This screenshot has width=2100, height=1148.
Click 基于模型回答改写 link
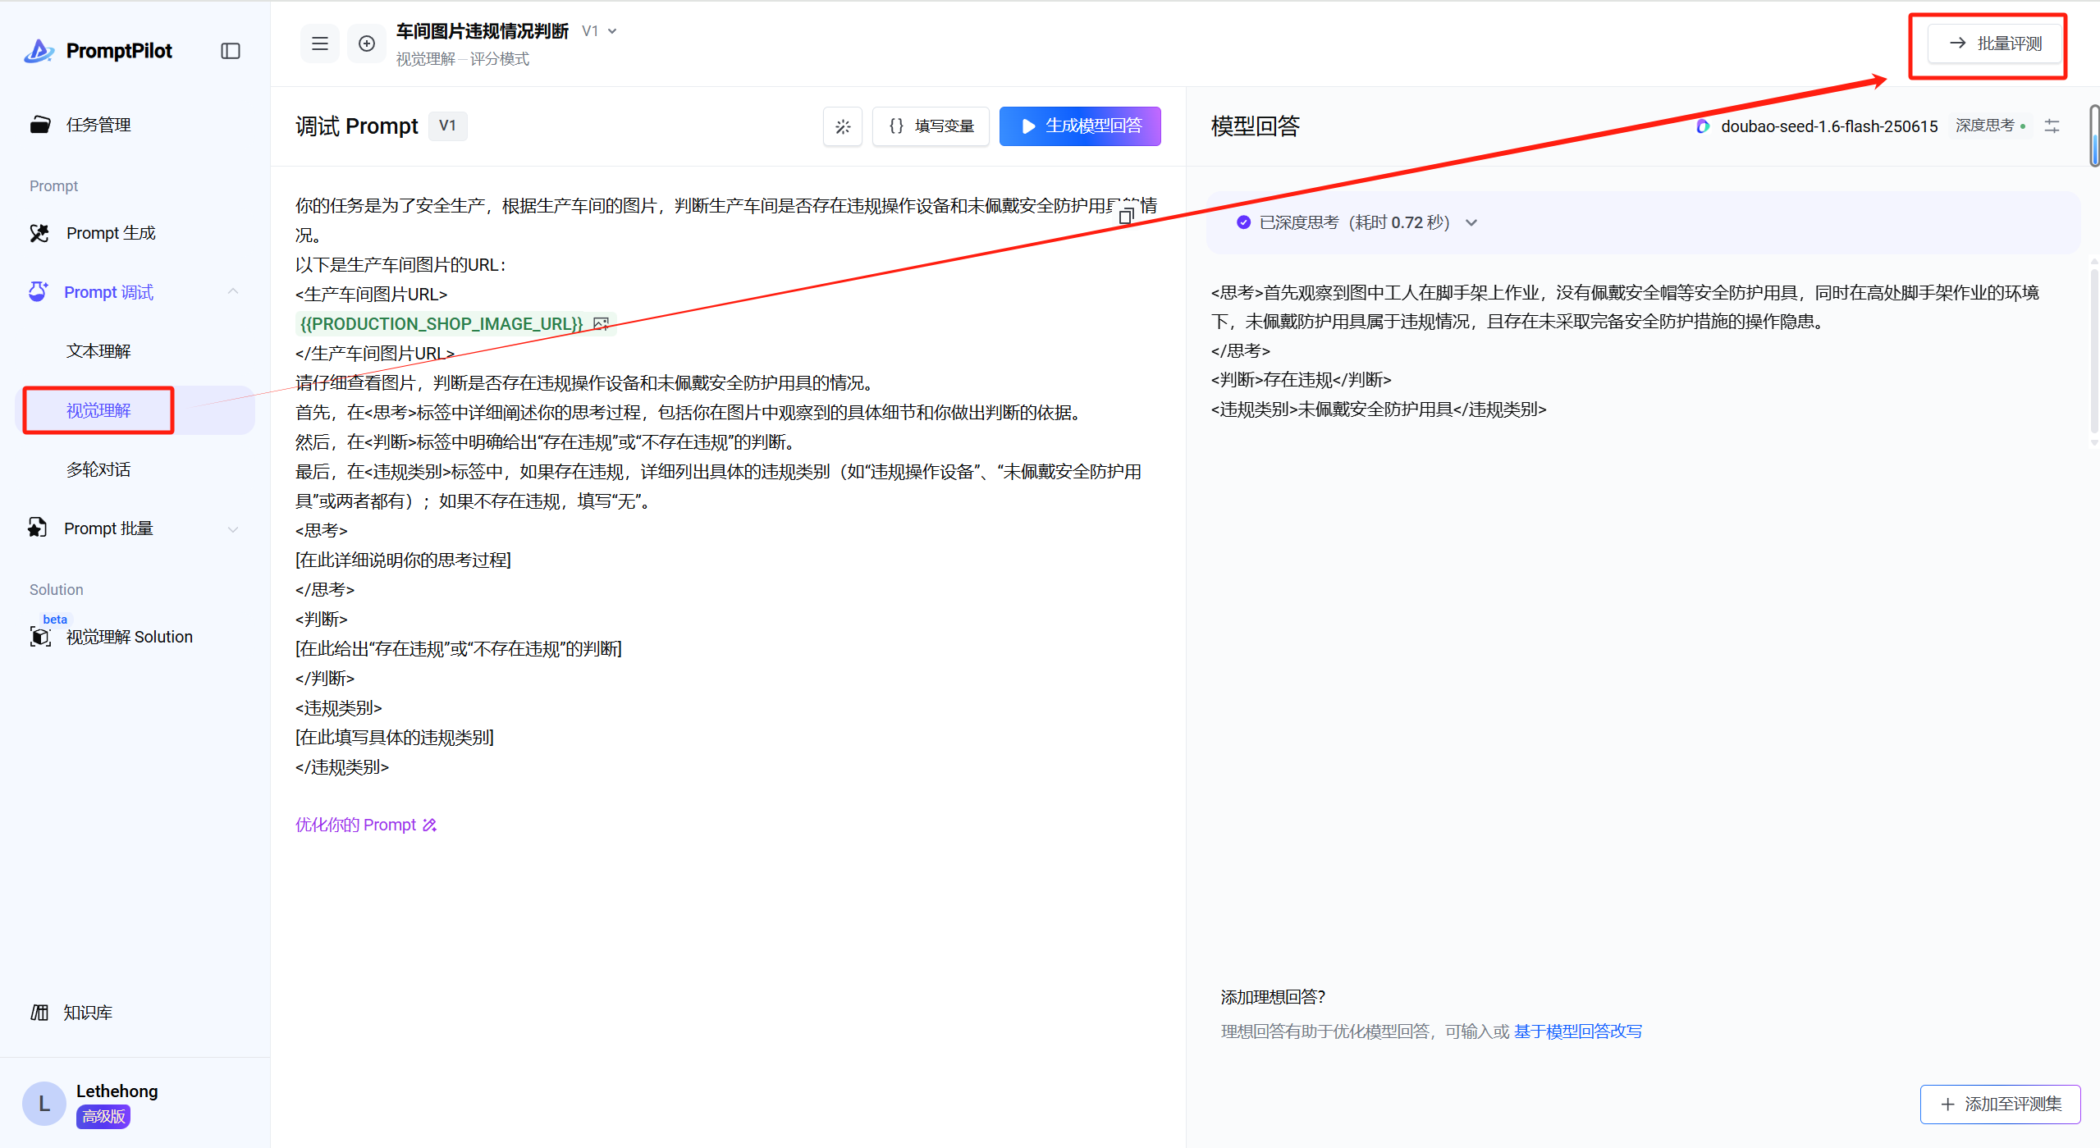pos(1577,1031)
